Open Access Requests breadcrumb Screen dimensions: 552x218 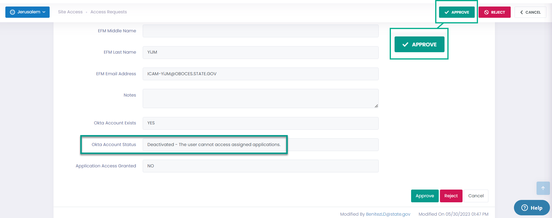(108, 12)
